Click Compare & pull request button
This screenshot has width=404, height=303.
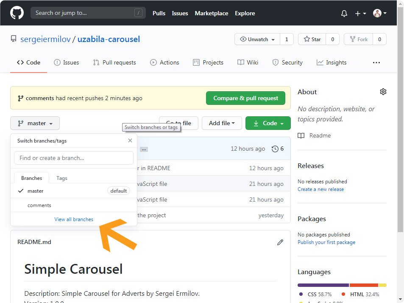point(245,98)
